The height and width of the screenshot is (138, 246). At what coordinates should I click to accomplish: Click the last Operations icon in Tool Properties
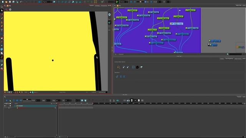click(x=124, y=77)
